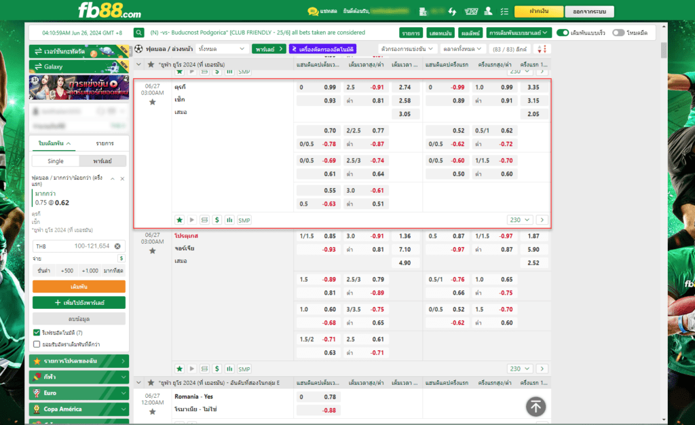The height and width of the screenshot is (425, 695).
Task: Click green star in Turkey match toolbar
Action: pos(179,220)
